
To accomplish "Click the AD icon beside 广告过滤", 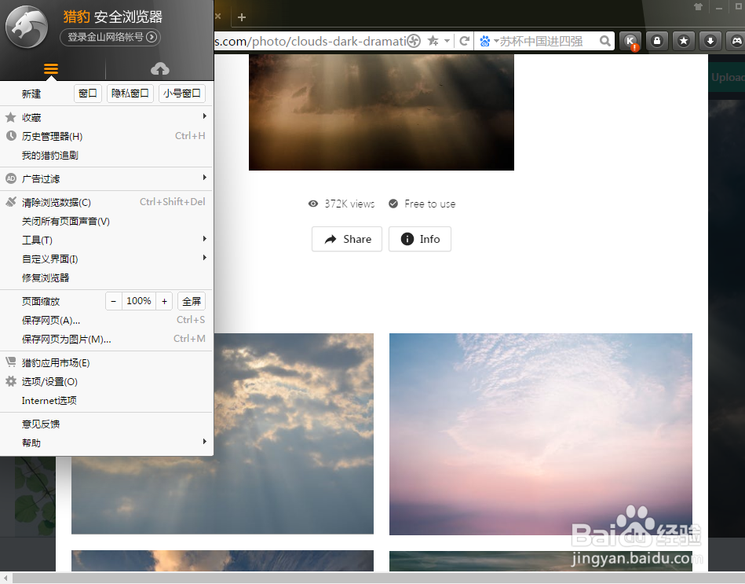I will tap(11, 178).
